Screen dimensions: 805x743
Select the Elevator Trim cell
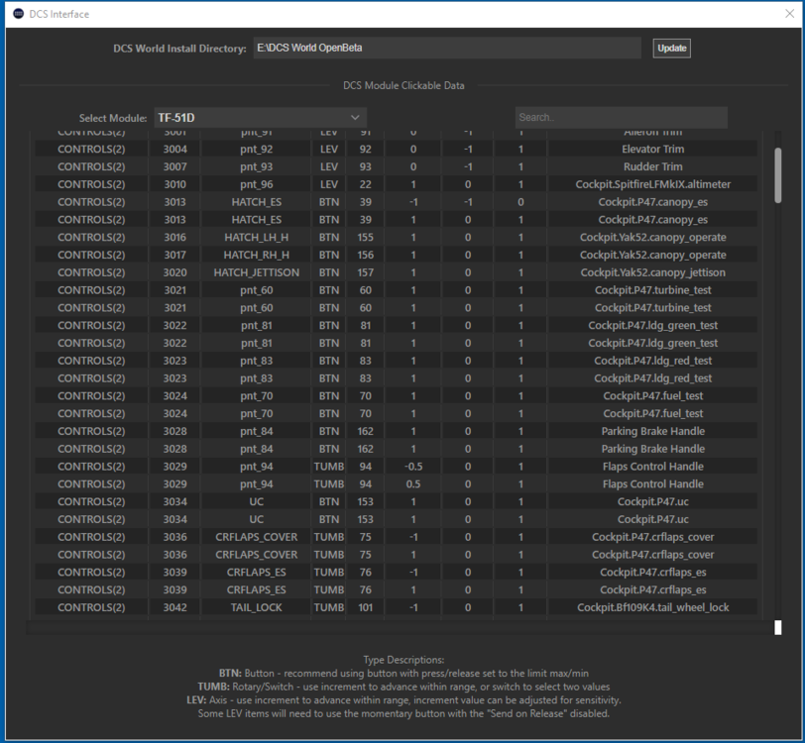tap(652, 150)
